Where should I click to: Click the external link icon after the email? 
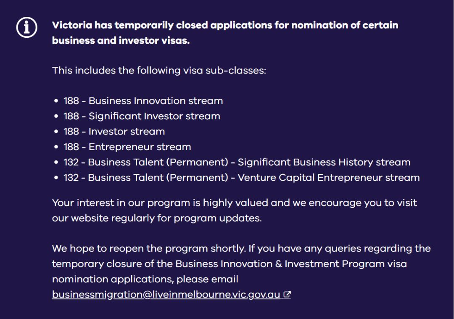click(x=287, y=295)
